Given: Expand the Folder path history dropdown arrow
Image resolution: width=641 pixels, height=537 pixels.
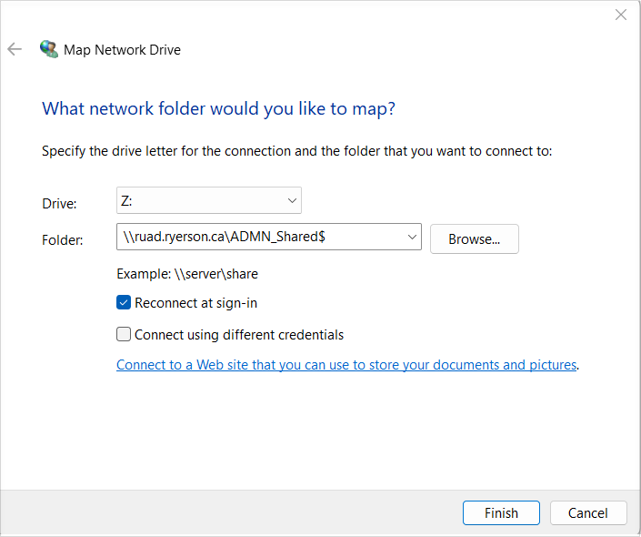Looking at the screenshot, I should tap(413, 237).
